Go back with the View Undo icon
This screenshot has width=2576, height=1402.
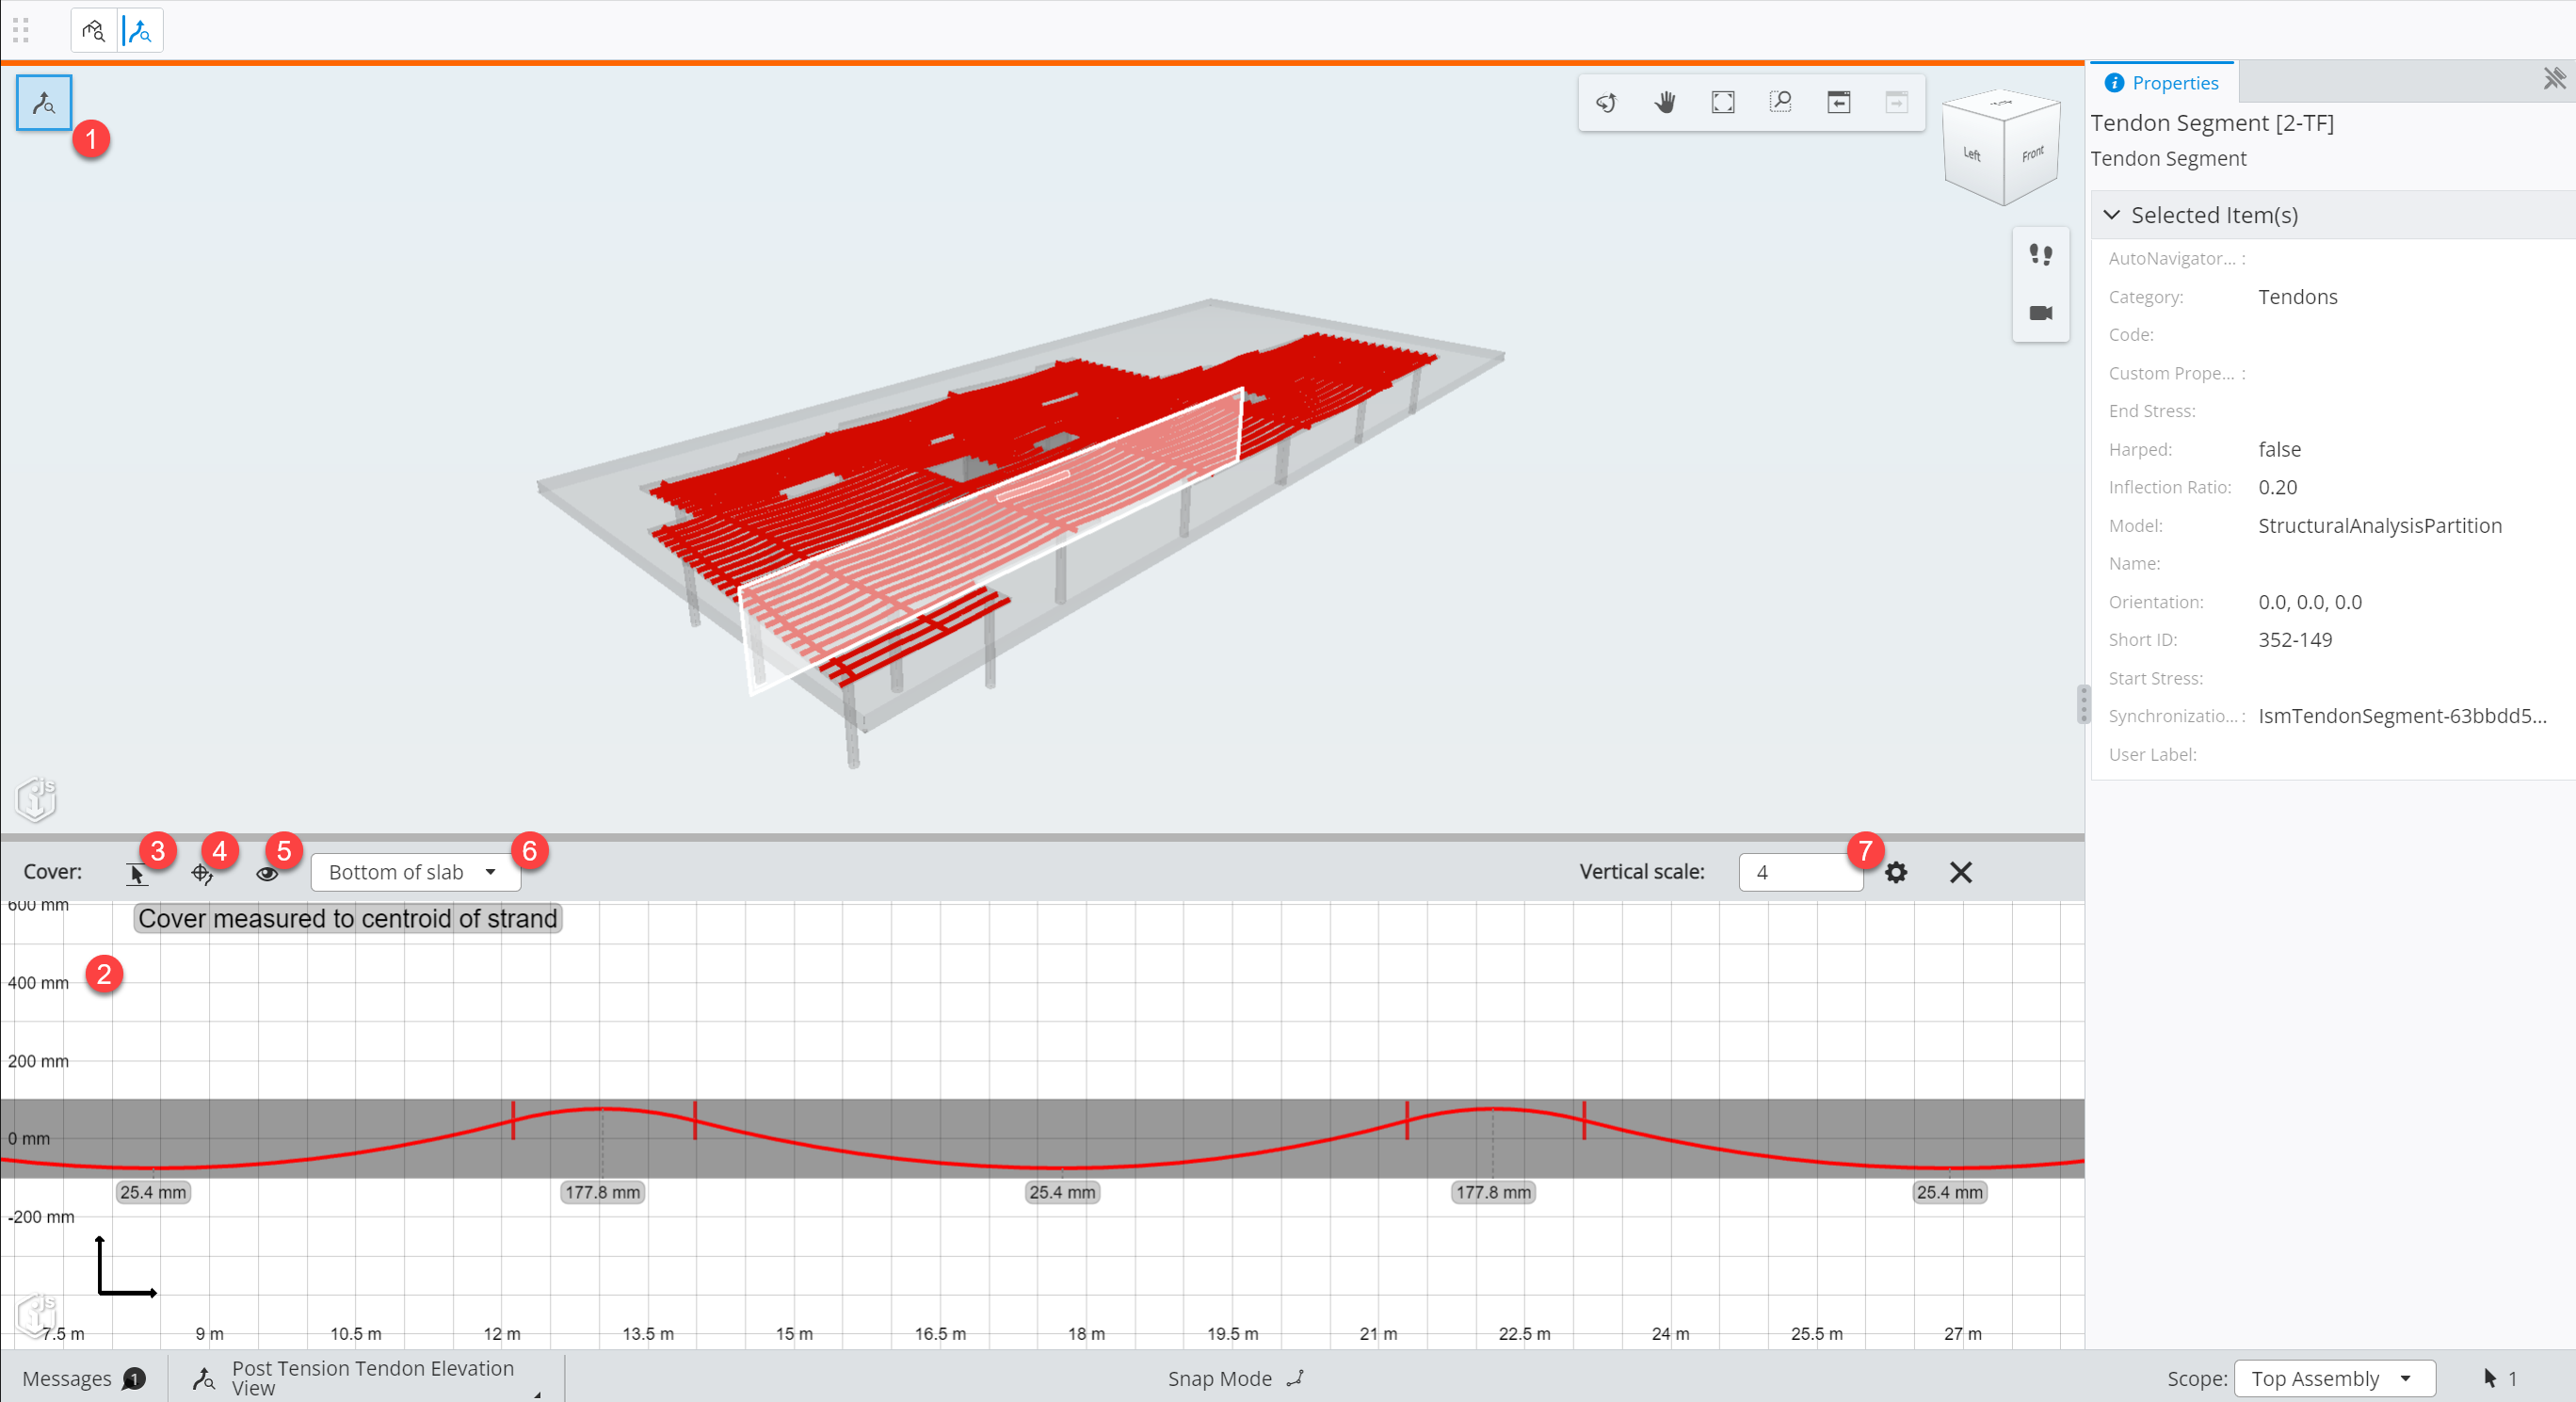[x=1838, y=102]
